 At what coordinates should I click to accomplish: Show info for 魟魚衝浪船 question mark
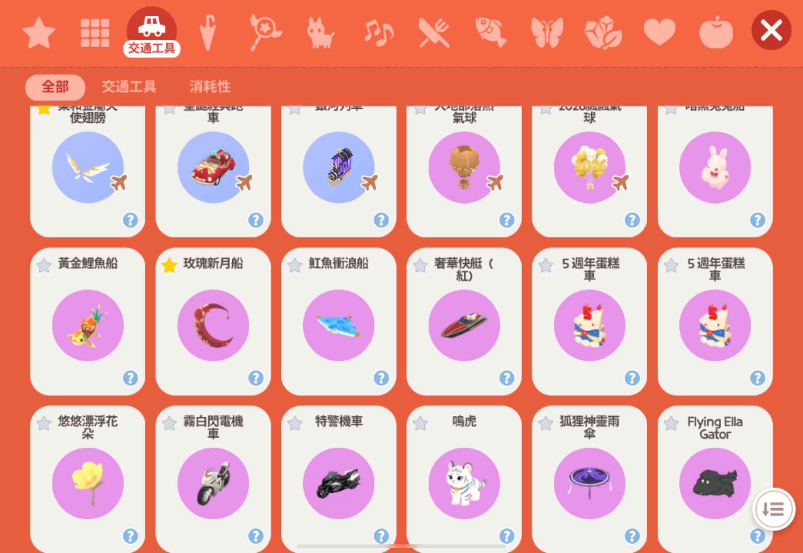[381, 378]
